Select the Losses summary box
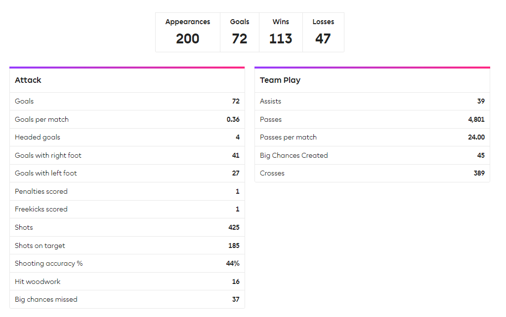The image size is (506, 317). tap(323, 32)
